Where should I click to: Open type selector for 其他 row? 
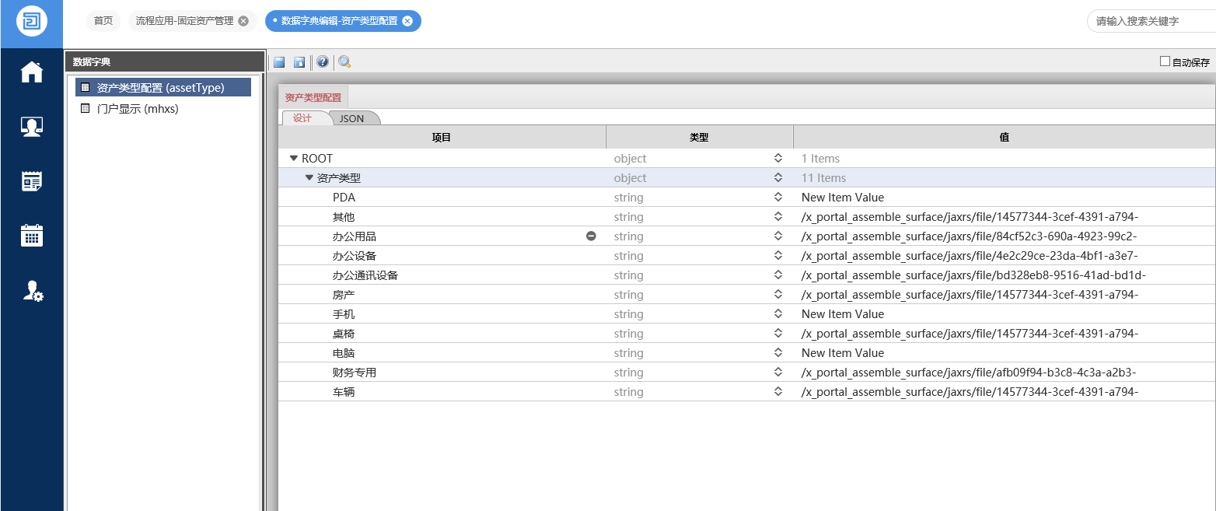778,216
